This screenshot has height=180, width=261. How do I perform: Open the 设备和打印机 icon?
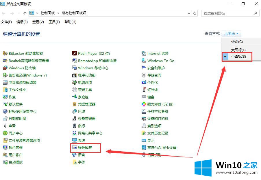point(144,119)
